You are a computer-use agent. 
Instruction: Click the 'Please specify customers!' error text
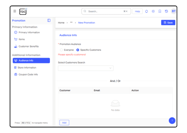click(x=72, y=54)
